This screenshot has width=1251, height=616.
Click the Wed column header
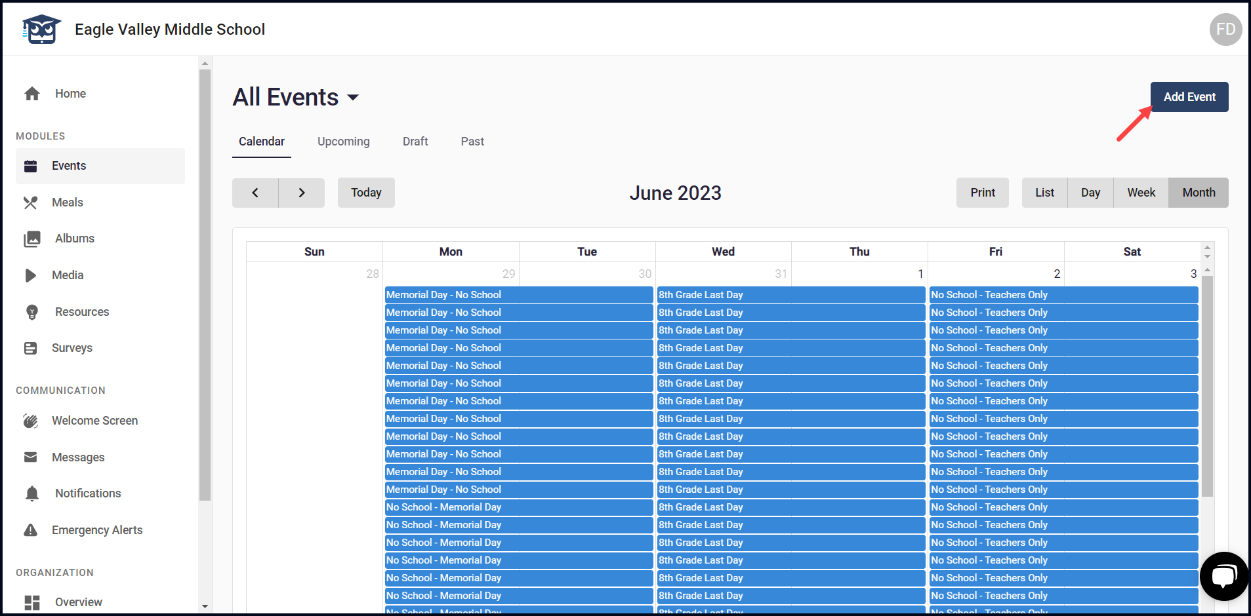(x=723, y=252)
